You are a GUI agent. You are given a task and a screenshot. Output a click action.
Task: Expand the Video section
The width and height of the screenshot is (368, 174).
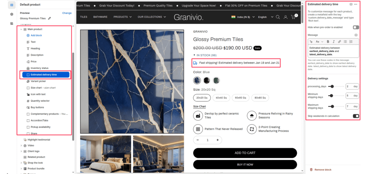click(21, 146)
